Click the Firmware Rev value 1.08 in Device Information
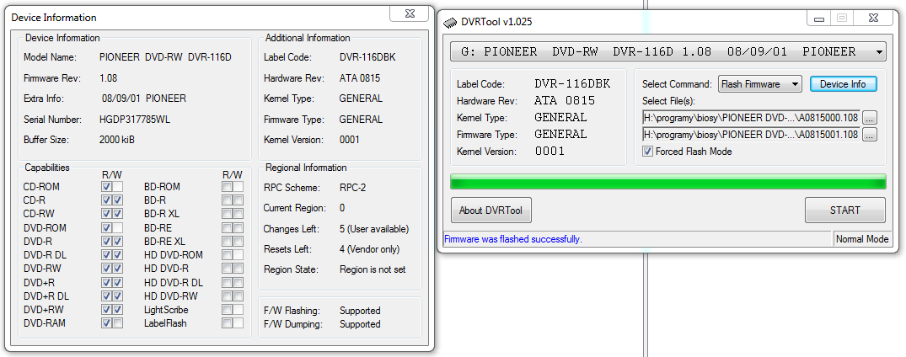The height and width of the screenshot is (357, 906). point(108,78)
